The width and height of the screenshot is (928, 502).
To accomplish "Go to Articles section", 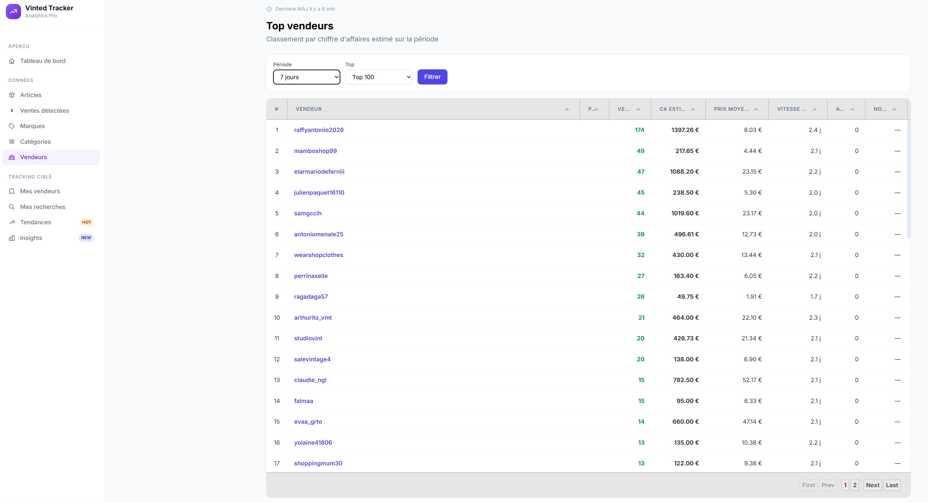I will tap(51, 95).
